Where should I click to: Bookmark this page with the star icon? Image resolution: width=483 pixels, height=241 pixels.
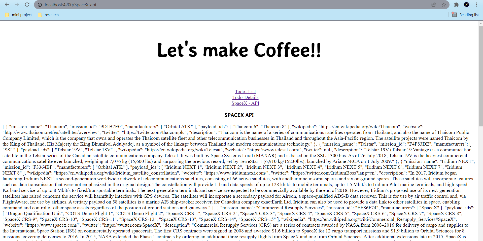(444, 5)
